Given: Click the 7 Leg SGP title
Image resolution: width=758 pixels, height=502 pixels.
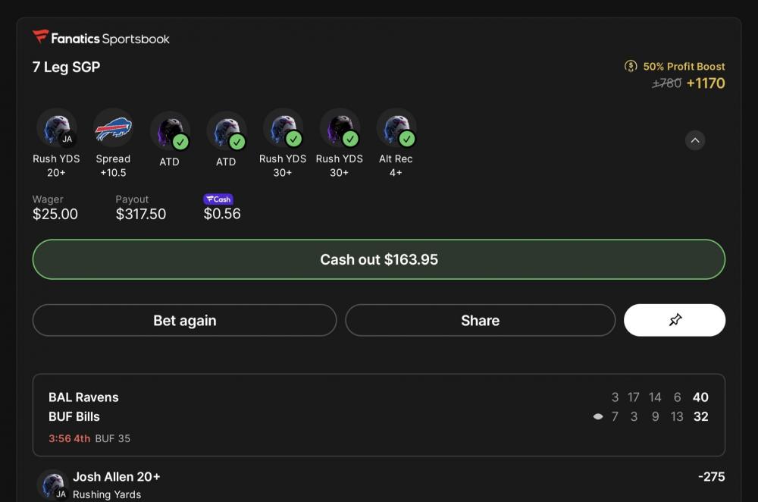Looking at the screenshot, I should tap(67, 67).
